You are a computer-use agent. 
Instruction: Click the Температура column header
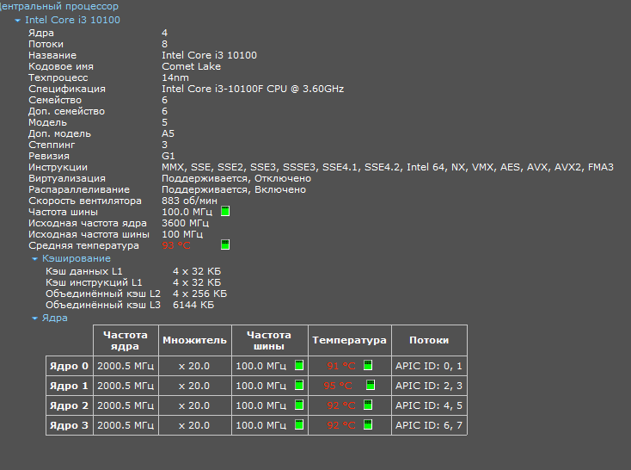(349, 341)
